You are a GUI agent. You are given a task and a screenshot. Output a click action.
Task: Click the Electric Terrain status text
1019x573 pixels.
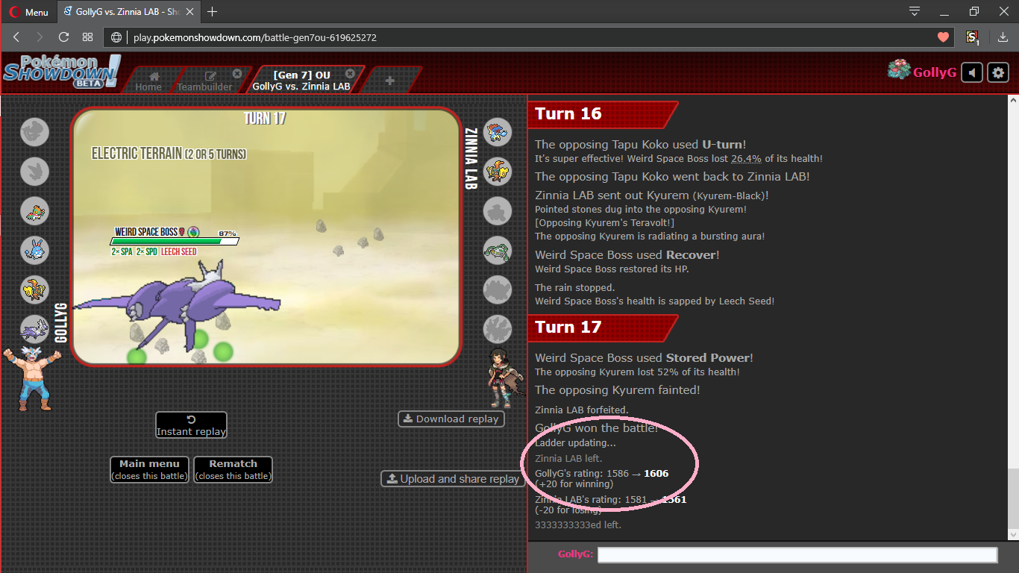pyautogui.click(x=169, y=153)
